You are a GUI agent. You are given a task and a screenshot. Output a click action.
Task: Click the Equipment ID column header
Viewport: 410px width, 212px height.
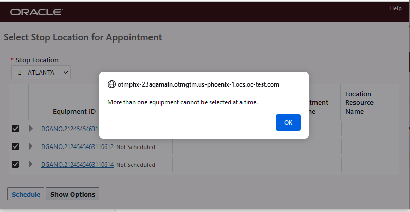pos(74,111)
